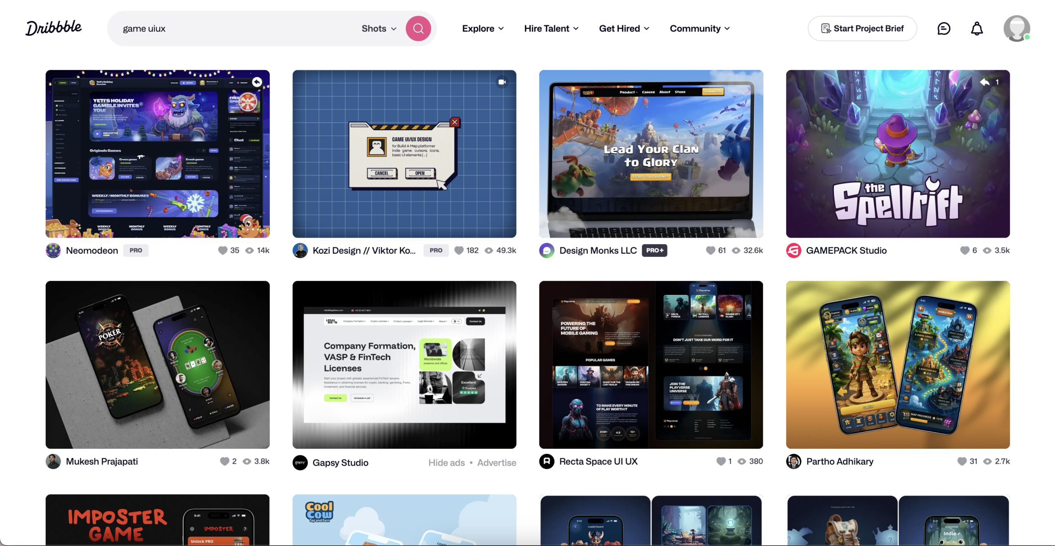This screenshot has height=546, width=1055.
Task: Click the 49.3k view count
Action: [x=506, y=250]
